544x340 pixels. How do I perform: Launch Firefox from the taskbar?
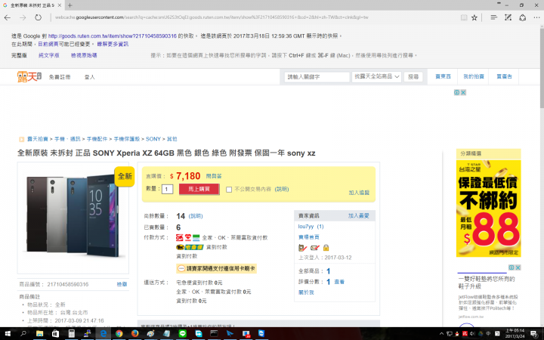(x=135, y=334)
